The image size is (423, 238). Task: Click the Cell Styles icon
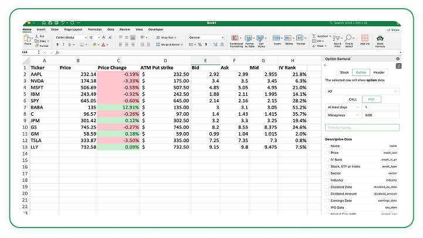pyautogui.click(x=260, y=38)
